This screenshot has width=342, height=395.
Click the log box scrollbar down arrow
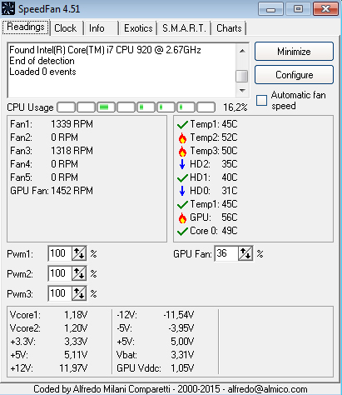[x=242, y=91]
